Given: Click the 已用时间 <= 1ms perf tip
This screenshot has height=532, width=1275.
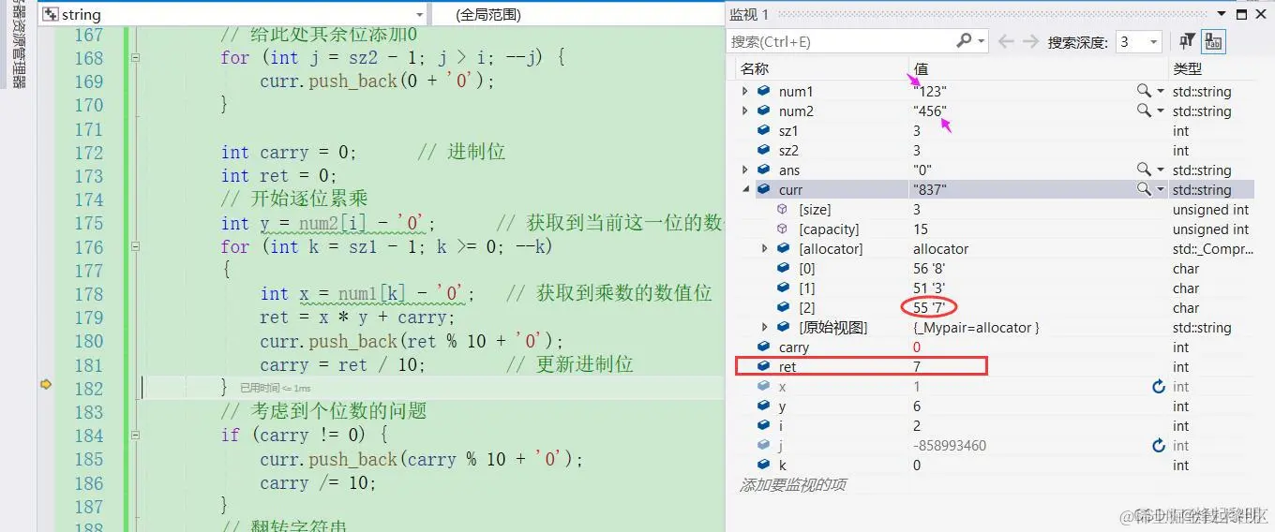Looking at the screenshot, I should [276, 388].
